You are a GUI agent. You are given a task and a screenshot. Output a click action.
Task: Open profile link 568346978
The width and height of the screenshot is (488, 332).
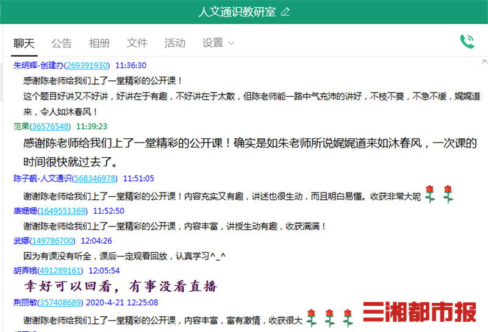coord(95,178)
